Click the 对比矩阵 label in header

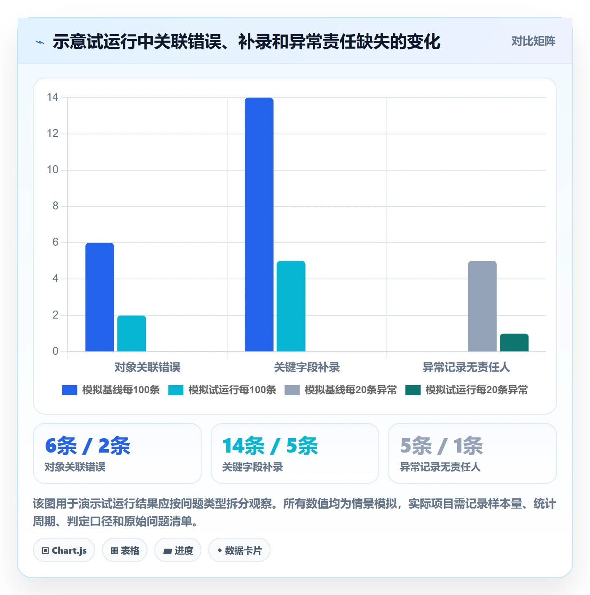[533, 41]
